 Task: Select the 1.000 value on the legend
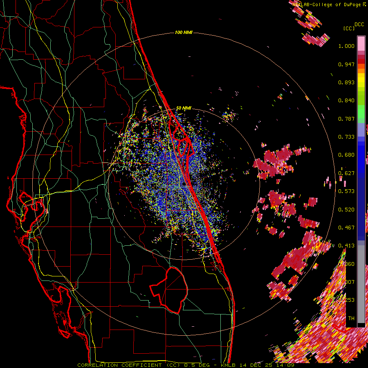(346, 46)
